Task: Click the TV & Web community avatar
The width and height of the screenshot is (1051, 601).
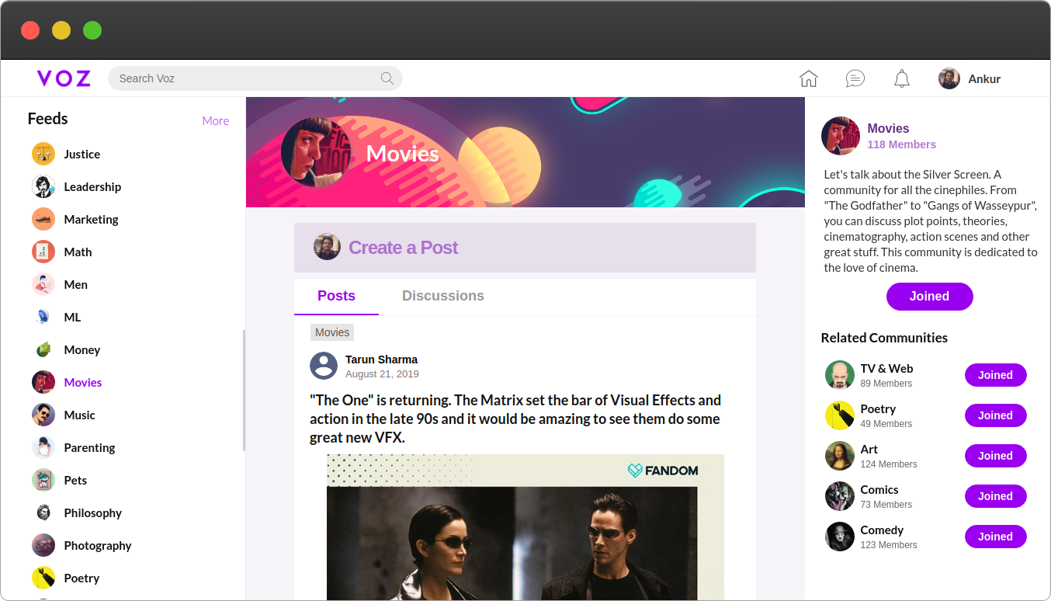Action: tap(840, 375)
